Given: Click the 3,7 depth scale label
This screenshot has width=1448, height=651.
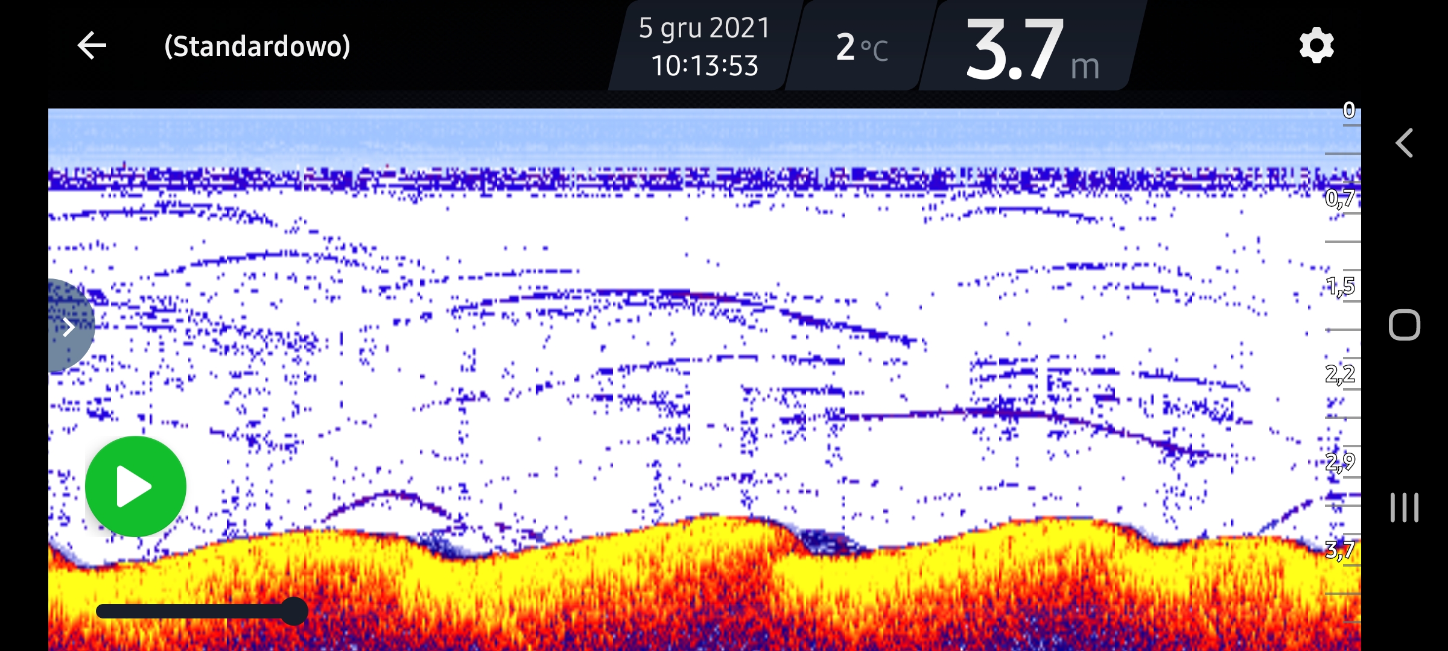Looking at the screenshot, I should coord(1340,550).
